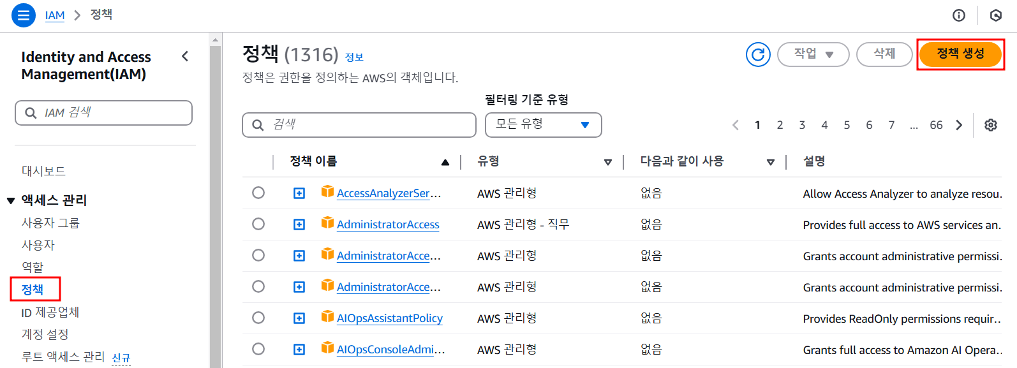Open the hamburger navigation menu
Image resolution: width=1017 pixels, height=368 pixels.
tap(24, 15)
